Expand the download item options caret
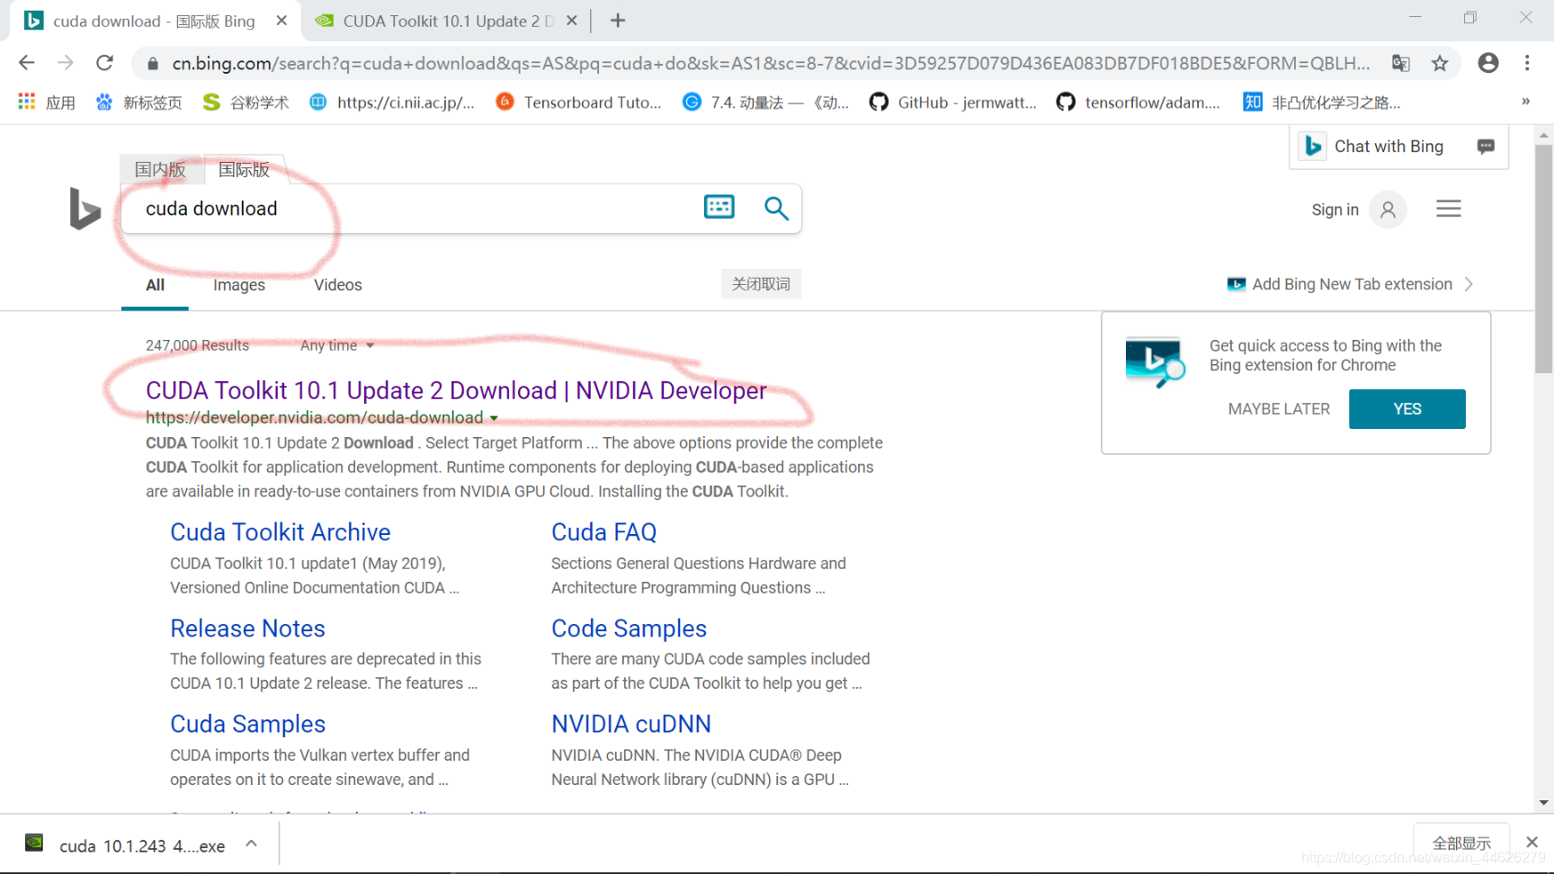Viewport: 1554px width, 874px height. (x=252, y=843)
